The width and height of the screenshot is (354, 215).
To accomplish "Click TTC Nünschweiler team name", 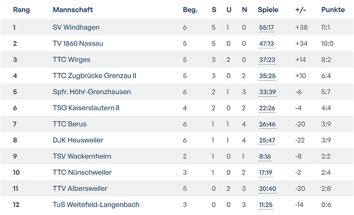I will point(82,172).
